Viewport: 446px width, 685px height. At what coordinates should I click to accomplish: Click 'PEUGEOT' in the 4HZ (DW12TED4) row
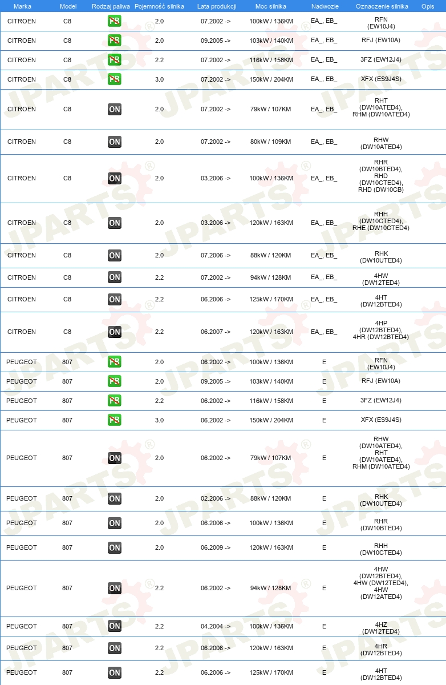tap(22, 626)
